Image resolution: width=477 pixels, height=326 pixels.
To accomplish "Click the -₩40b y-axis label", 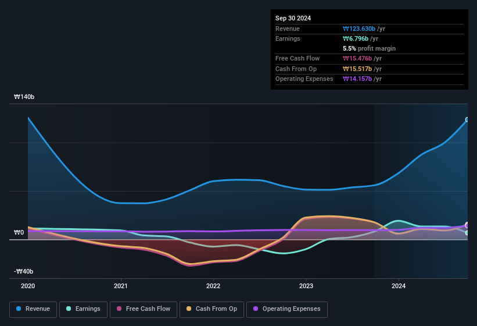I will 23,271.
